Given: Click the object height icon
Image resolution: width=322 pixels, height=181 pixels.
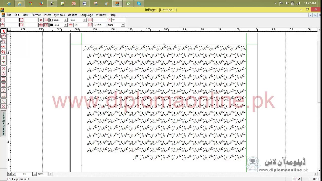Looking at the screenshot, I should pos(22,25).
